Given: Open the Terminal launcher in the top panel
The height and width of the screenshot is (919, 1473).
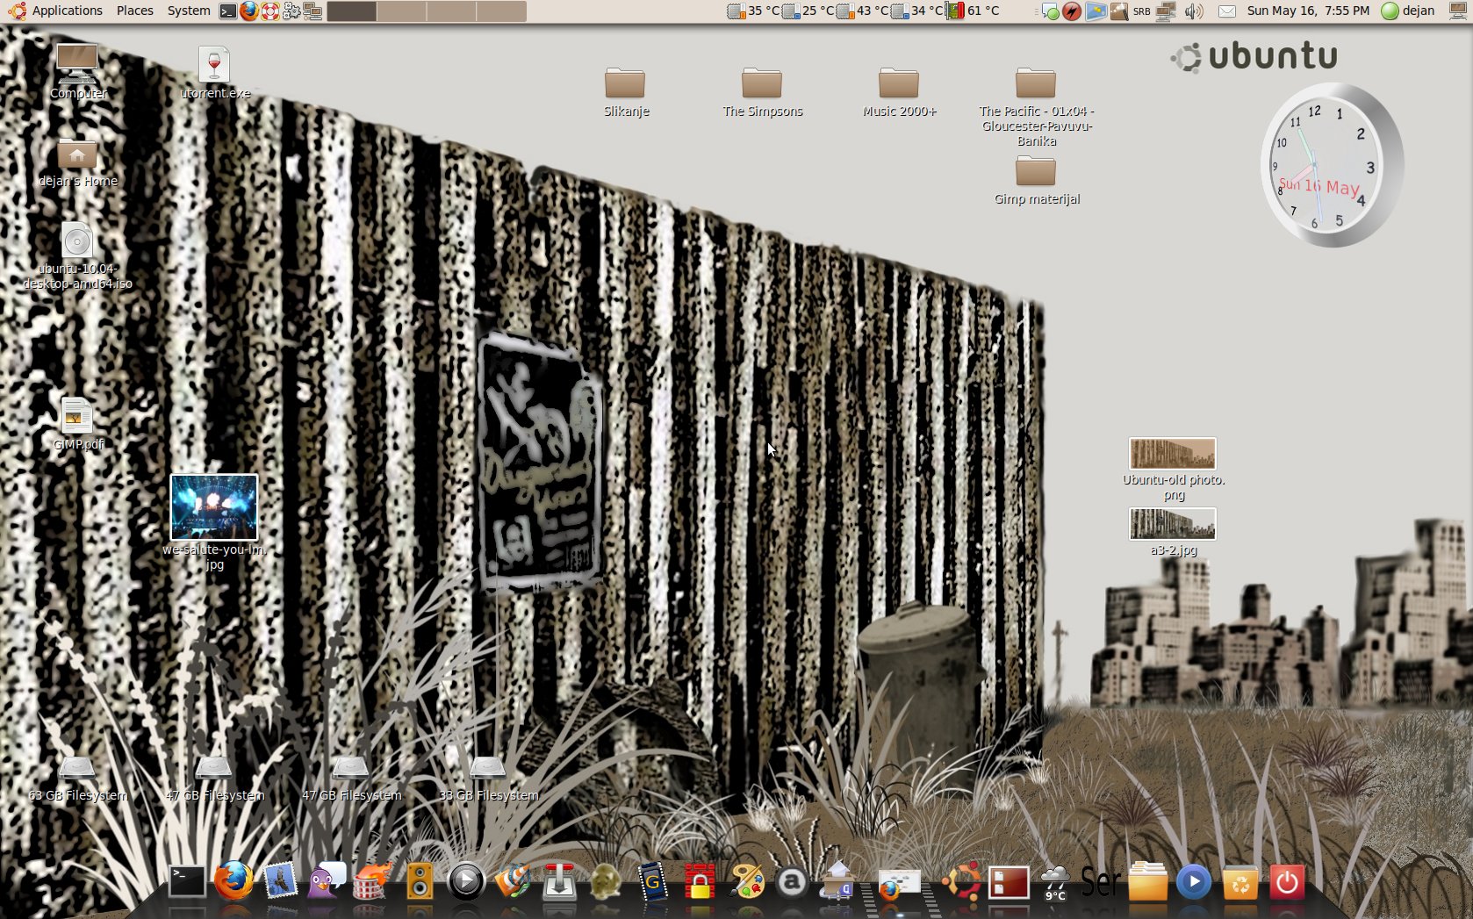Looking at the screenshot, I should [x=227, y=11].
